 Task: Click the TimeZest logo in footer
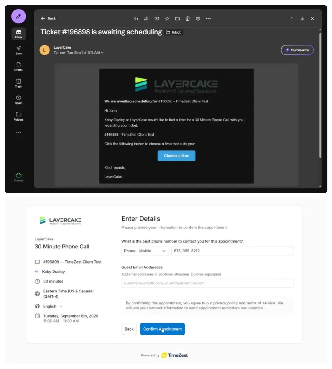175,355
